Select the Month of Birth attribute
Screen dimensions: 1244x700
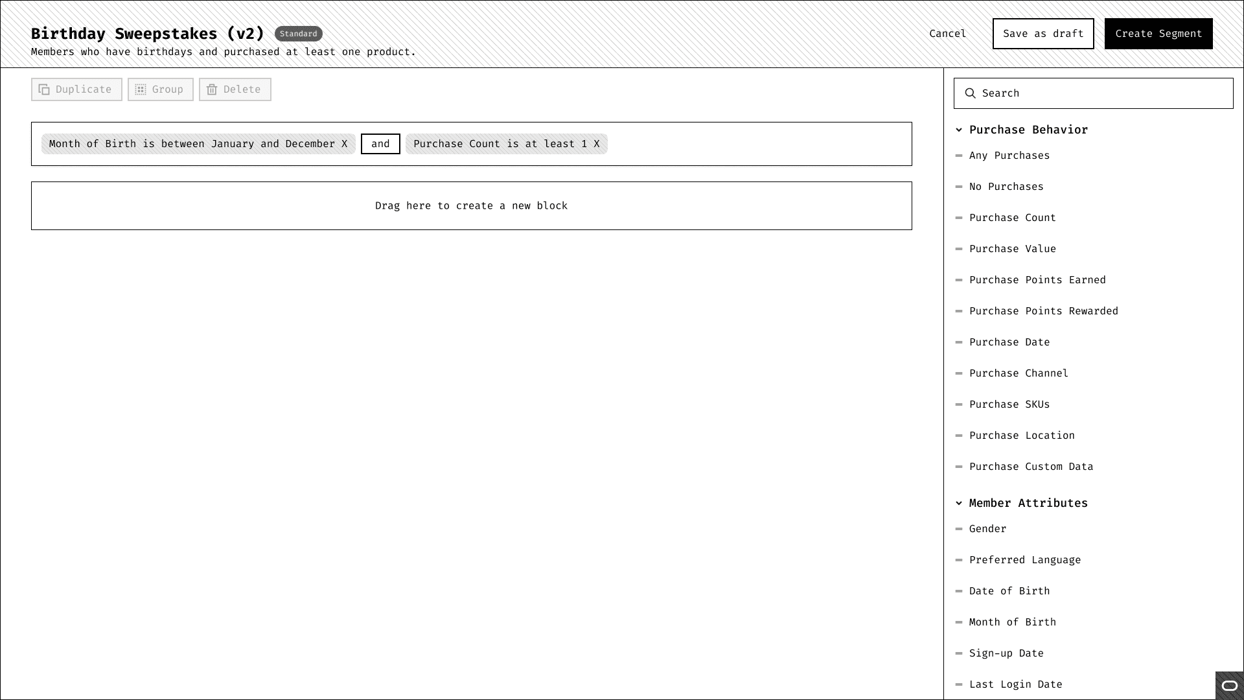1012,622
